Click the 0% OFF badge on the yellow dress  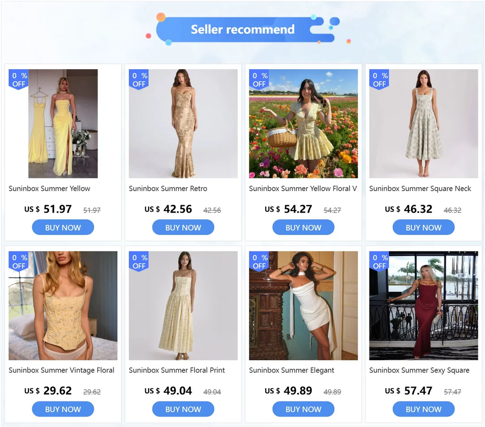pyautogui.click(x=18, y=79)
